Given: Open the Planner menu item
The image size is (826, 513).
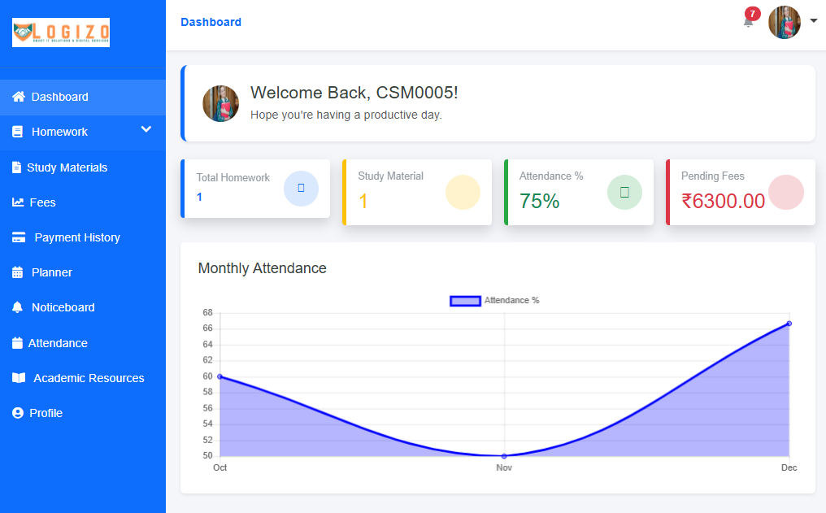Looking at the screenshot, I should click(x=51, y=272).
